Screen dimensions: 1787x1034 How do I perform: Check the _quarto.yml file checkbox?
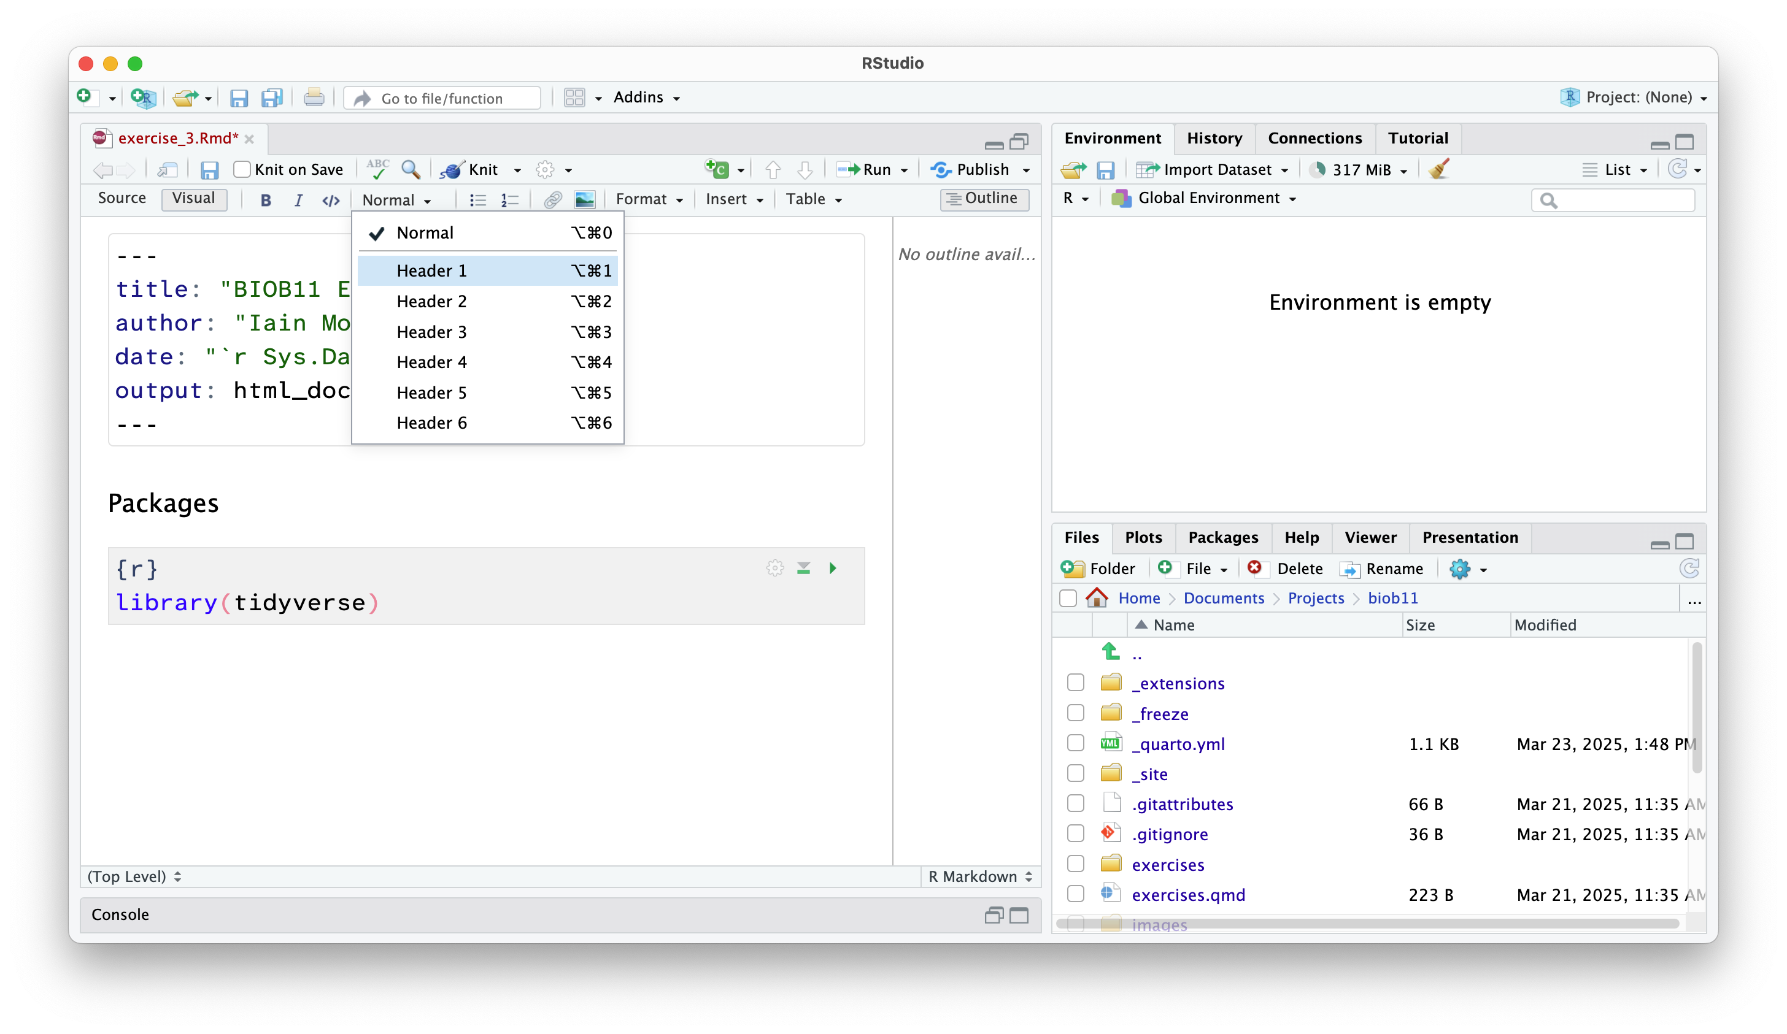click(x=1075, y=743)
